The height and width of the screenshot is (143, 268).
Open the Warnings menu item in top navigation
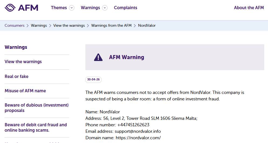[x=90, y=8]
